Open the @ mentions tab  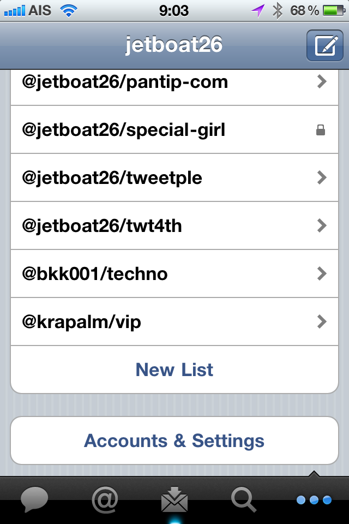(x=104, y=499)
